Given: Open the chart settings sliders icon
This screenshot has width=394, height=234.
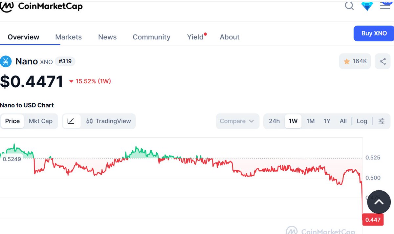Looking at the screenshot, I should 381,121.
